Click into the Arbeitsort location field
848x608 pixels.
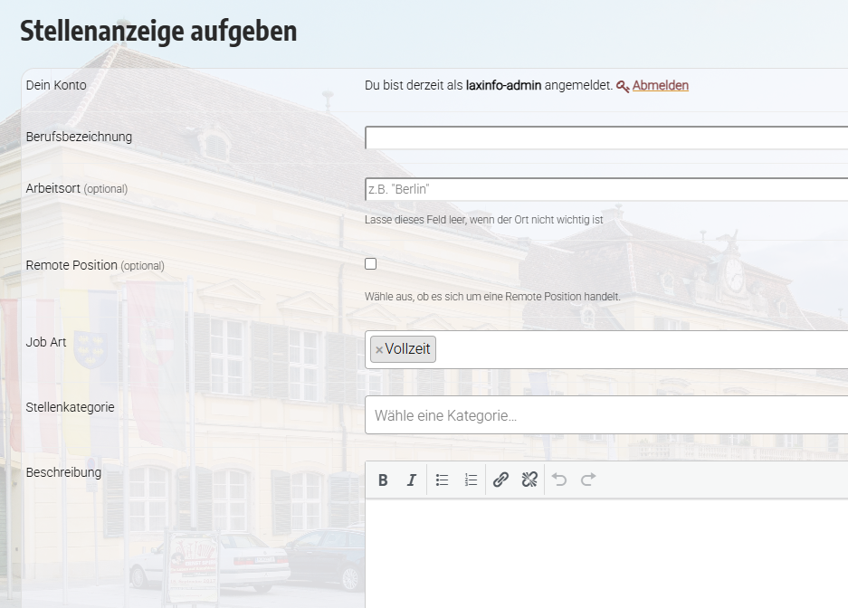[x=606, y=190]
